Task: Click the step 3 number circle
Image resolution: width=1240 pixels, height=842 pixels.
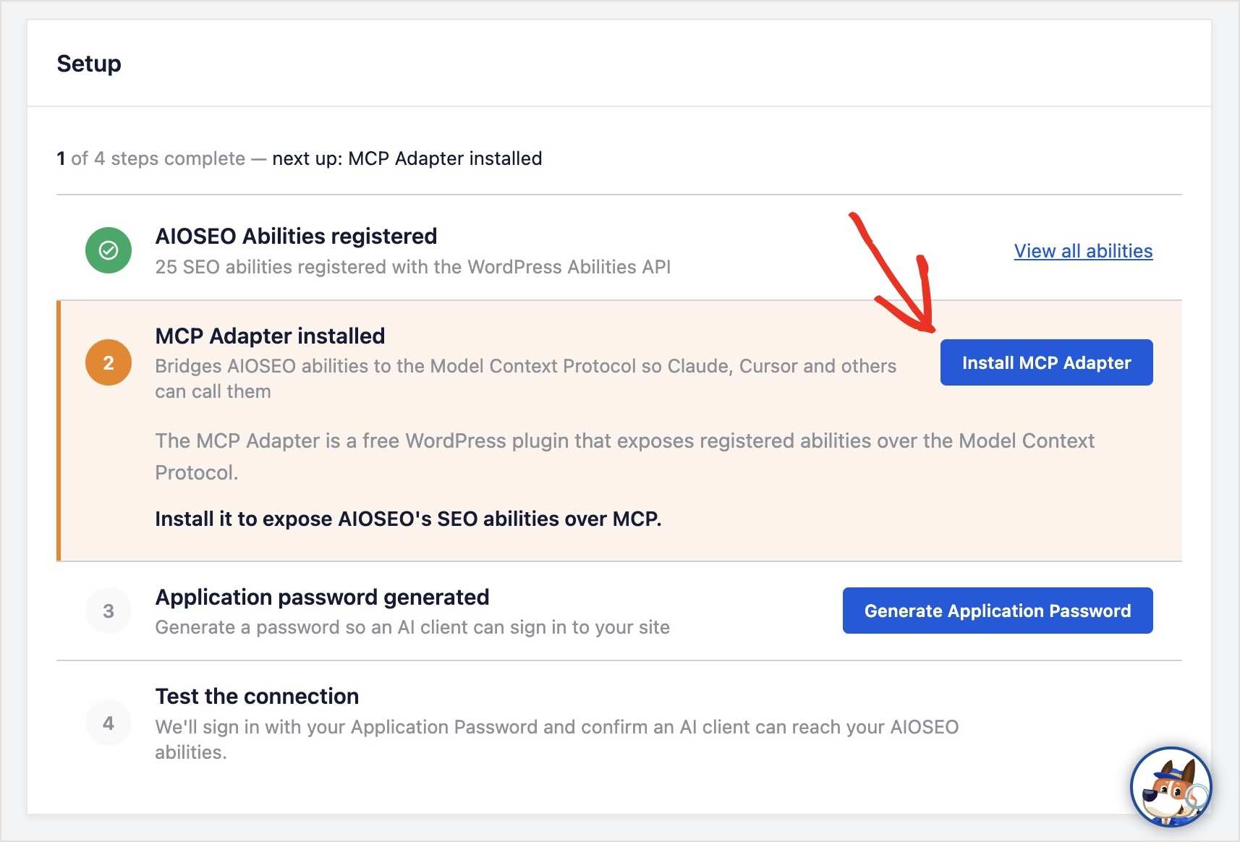Action: 109,611
